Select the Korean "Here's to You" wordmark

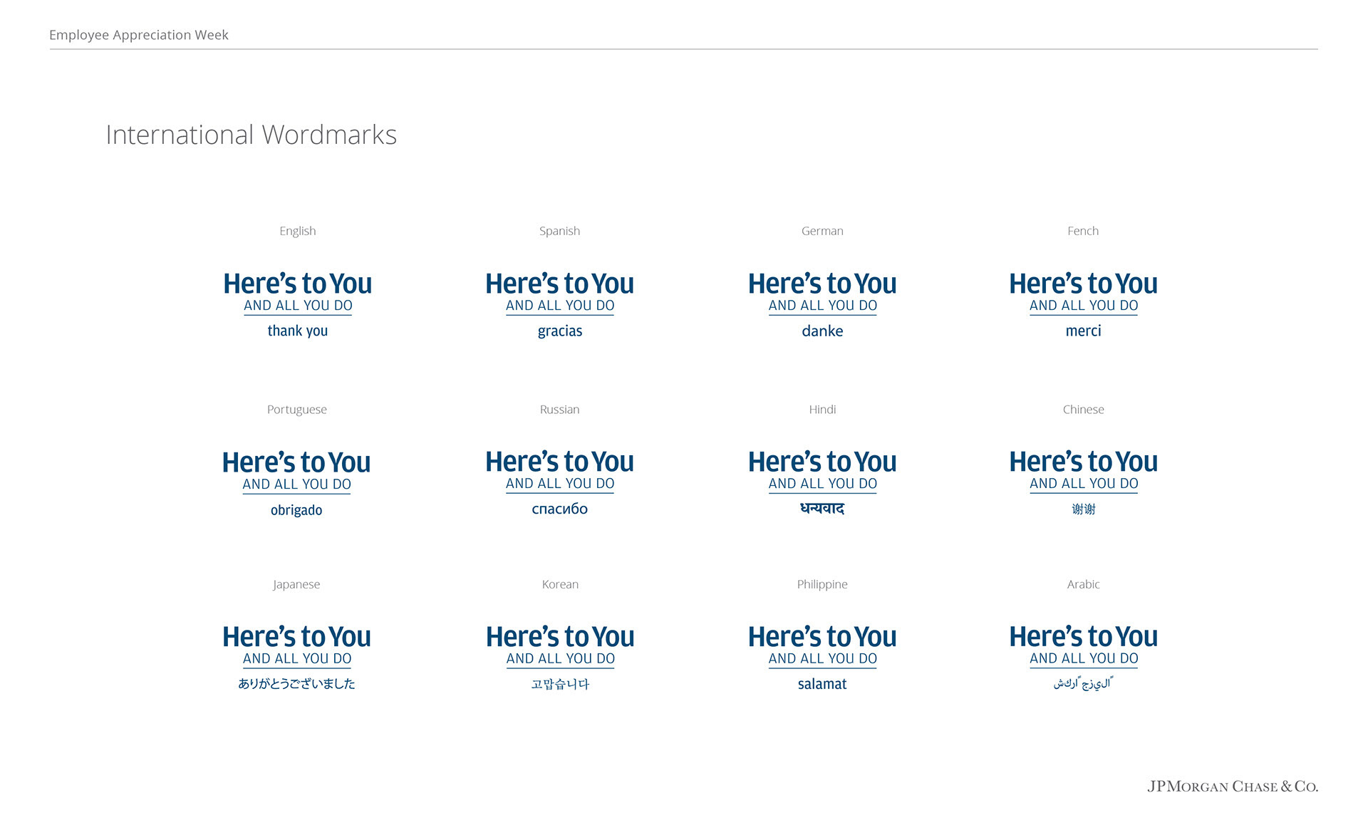coord(560,637)
